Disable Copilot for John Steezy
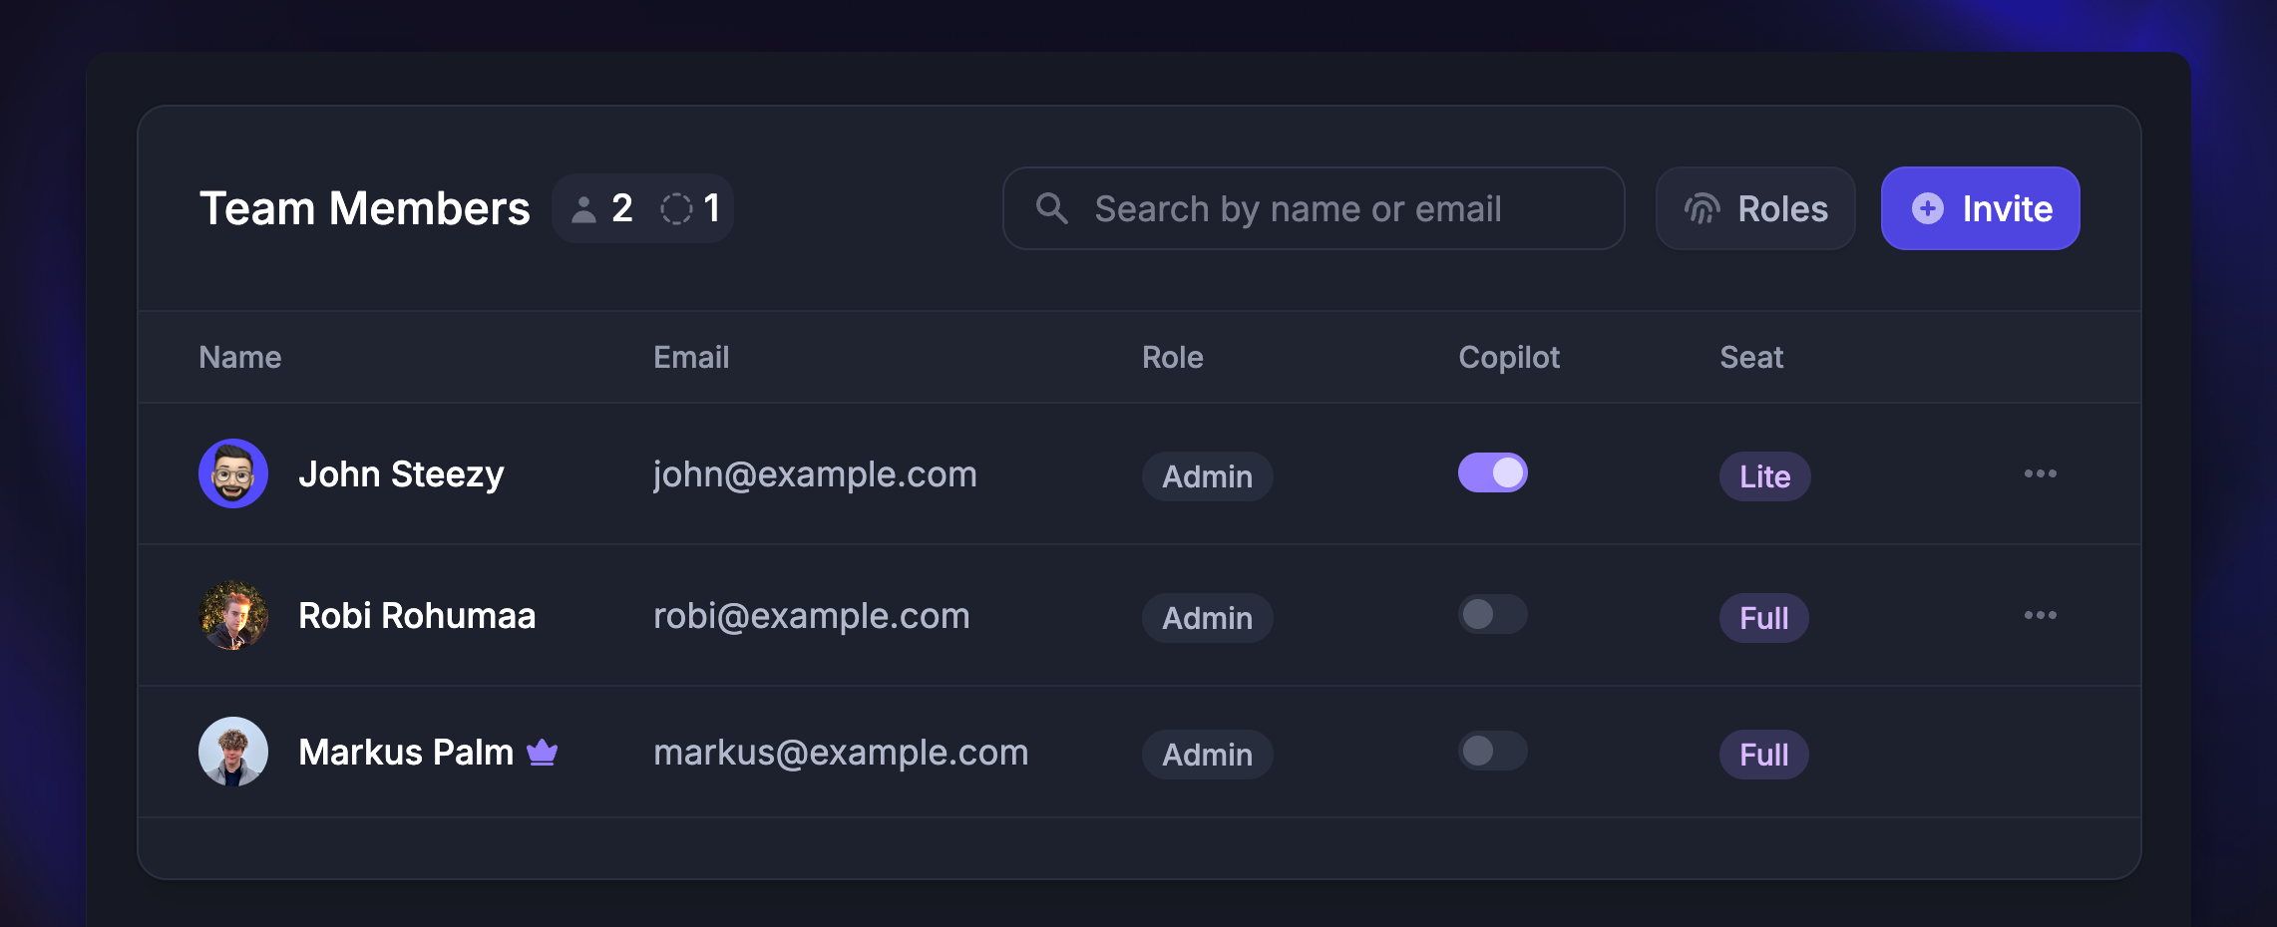This screenshot has width=2277, height=927. tap(1492, 472)
